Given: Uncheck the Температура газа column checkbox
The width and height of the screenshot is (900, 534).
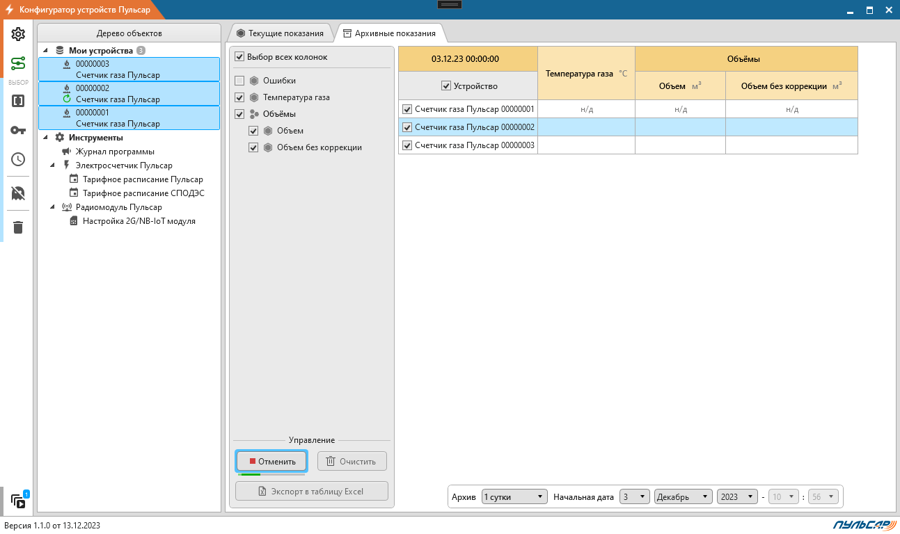Looking at the screenshot, I should pos(240,97).
